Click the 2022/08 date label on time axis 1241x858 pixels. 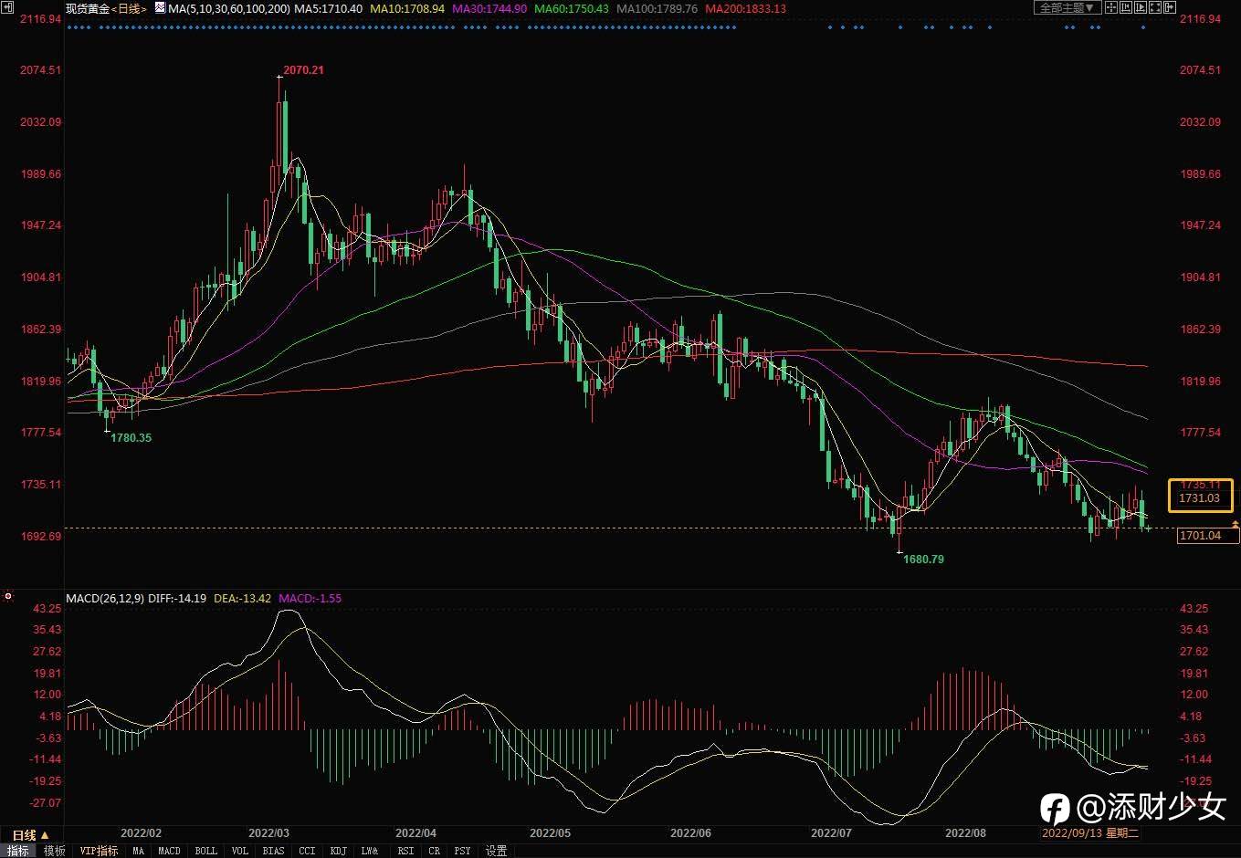965,832
